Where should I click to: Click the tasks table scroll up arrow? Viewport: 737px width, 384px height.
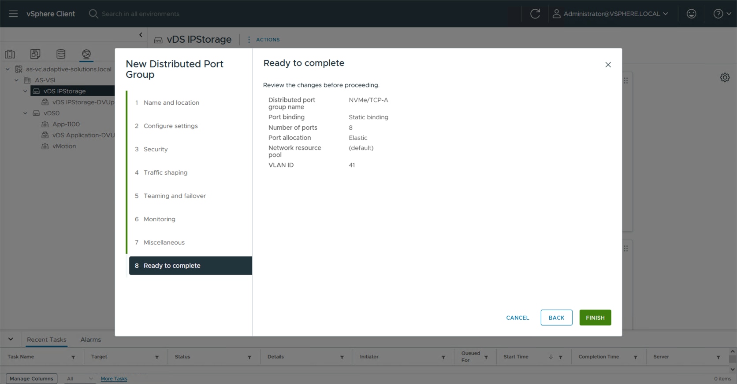733,352
